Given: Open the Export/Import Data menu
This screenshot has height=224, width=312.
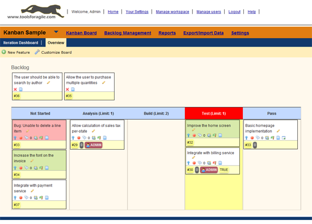Looking at the screenshot, I should [x=203, y=33].
